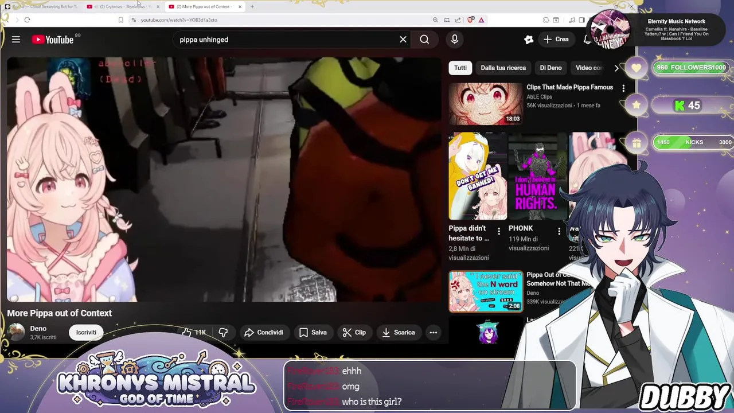Download the video with Scarica button
This screenshot has height=413, width=734.
(x=399, y=332)
